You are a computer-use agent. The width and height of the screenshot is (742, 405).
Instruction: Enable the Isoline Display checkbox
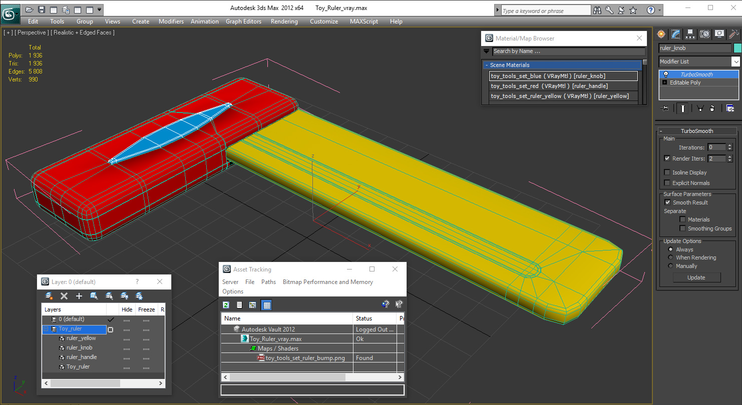pos(667,172)
